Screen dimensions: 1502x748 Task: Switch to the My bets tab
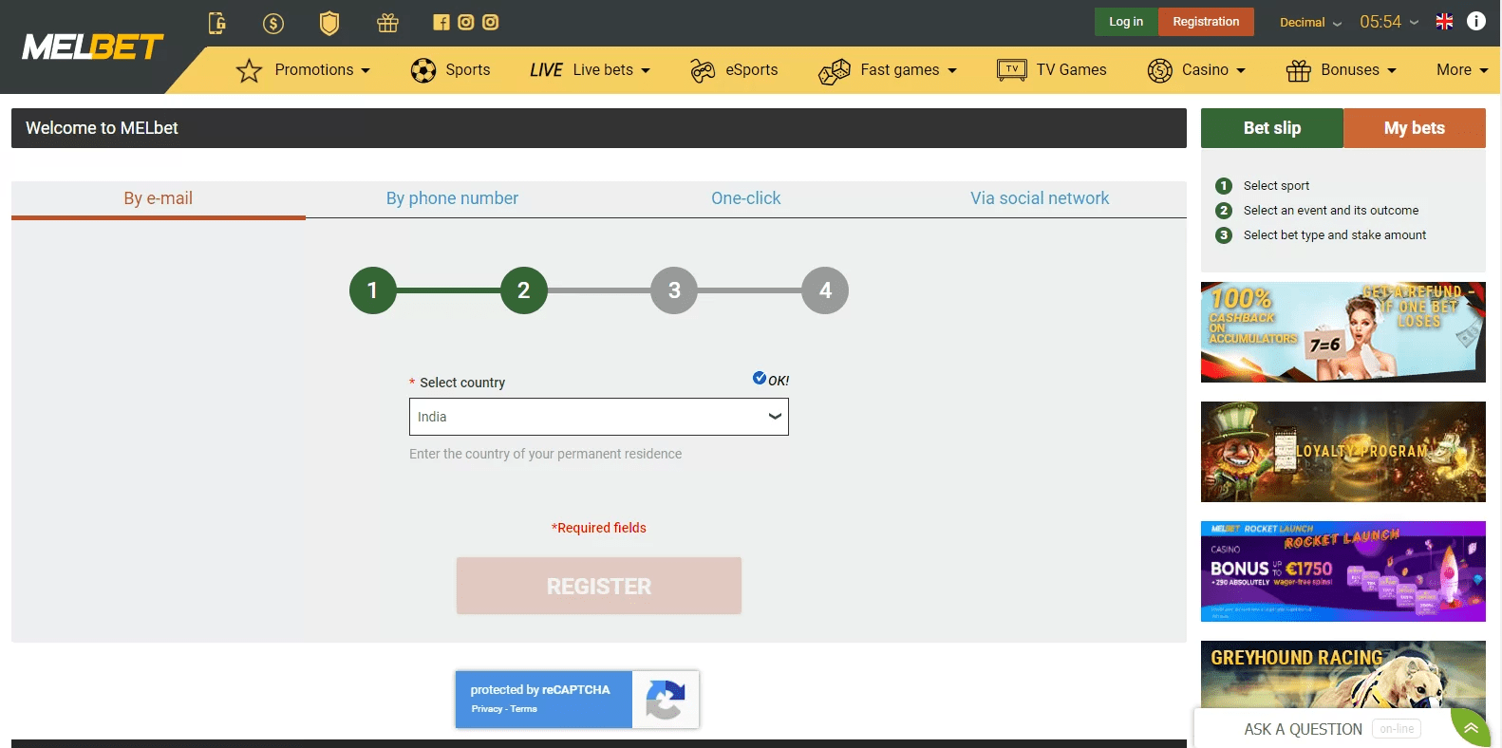(1414, 128)
